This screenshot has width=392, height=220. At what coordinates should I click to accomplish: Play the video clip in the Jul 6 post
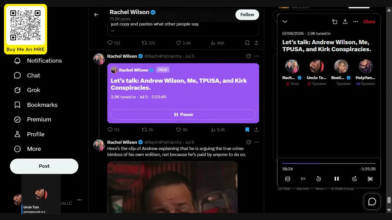172,187
